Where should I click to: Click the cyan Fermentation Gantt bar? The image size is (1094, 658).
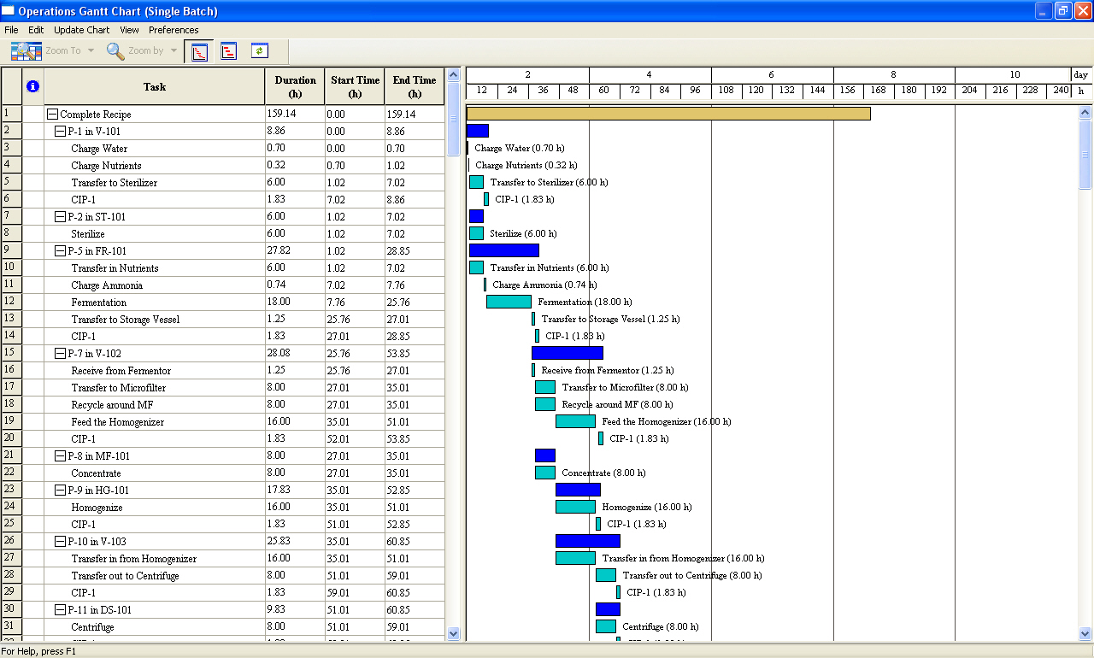coord(509,302)
